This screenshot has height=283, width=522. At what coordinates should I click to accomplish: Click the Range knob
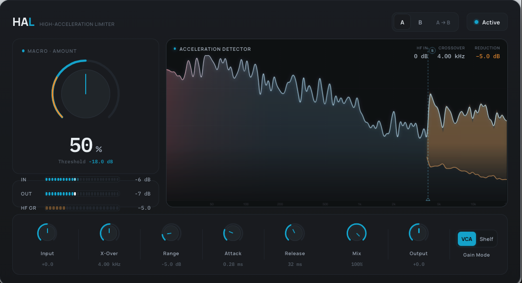click(171, 233)
